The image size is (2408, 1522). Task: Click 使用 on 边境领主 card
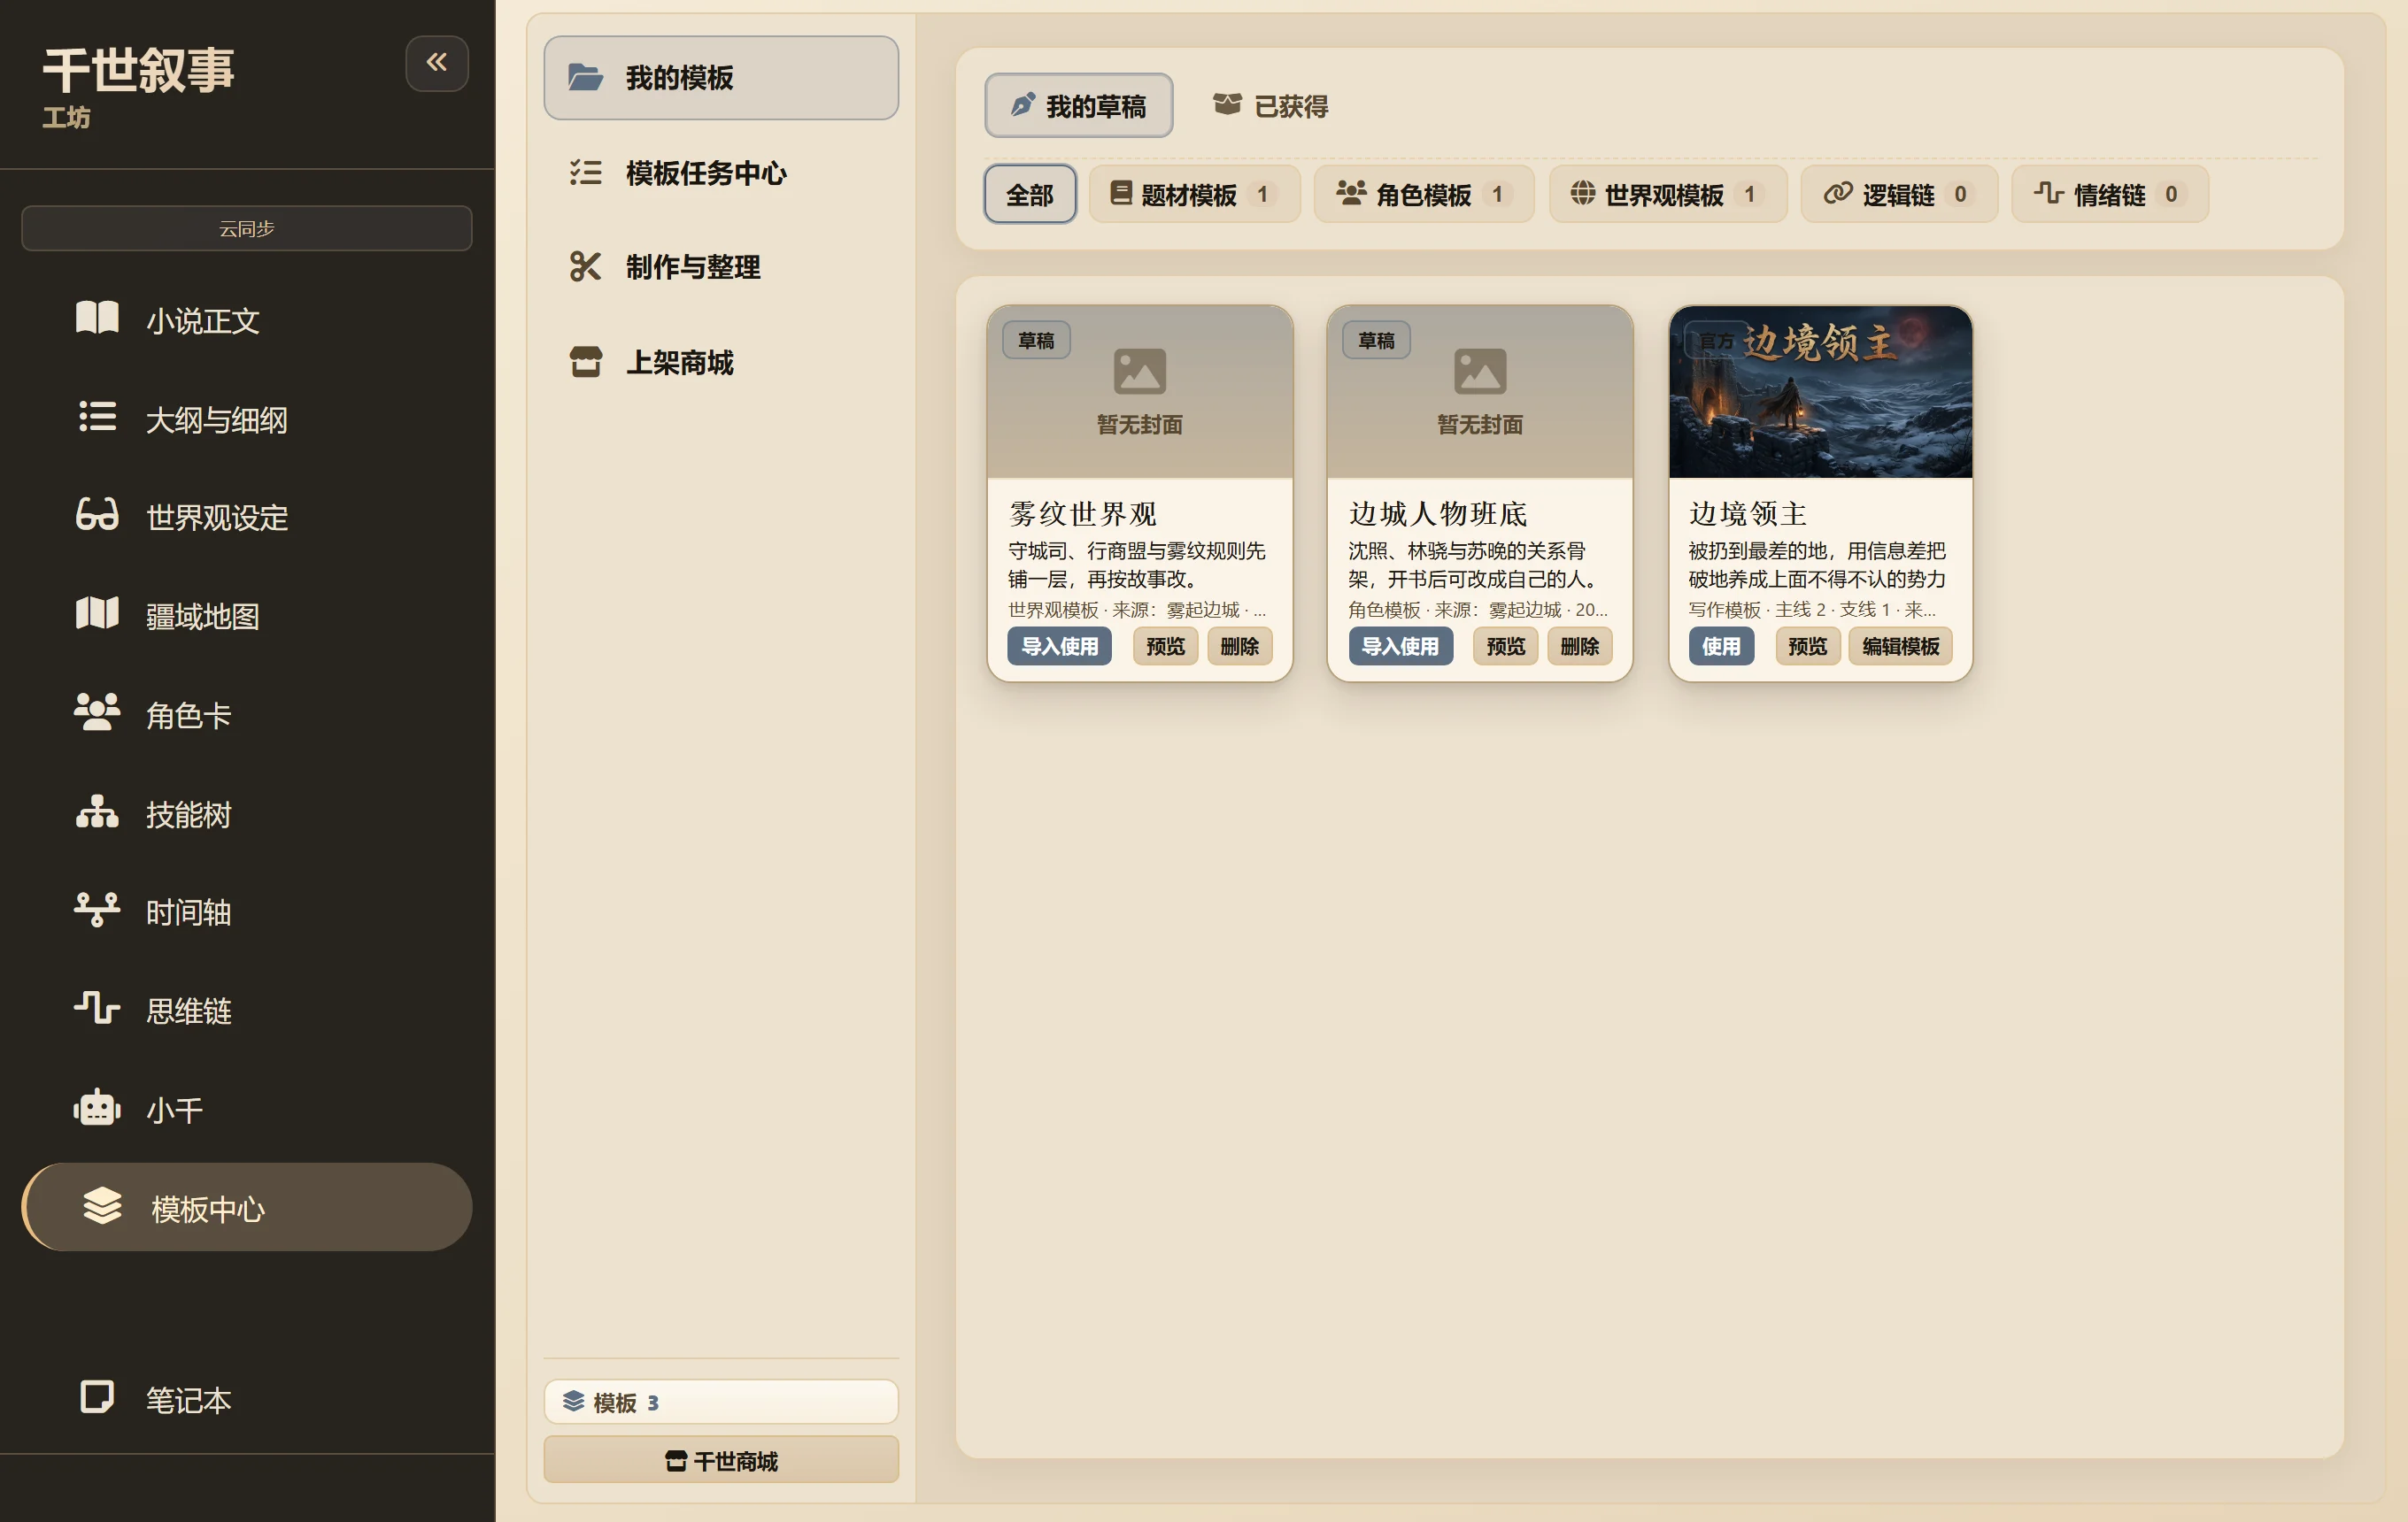click(x=1721, y=646)
